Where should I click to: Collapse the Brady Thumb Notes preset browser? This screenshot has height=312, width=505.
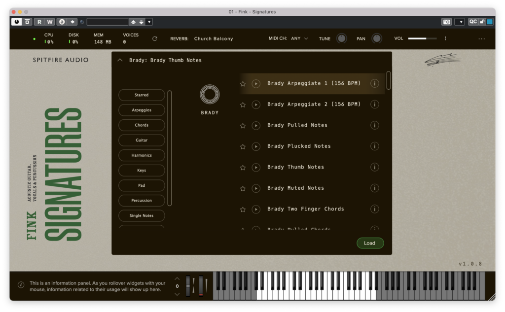pyautogui.click(x=120, y=60)
